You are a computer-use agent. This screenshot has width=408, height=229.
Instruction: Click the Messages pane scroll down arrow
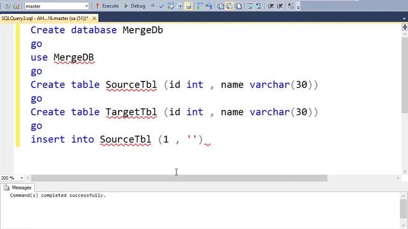[x=403, y=225]
